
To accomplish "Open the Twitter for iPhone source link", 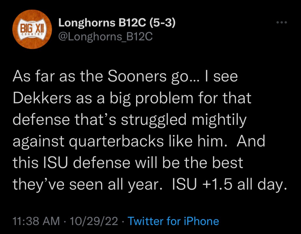I will pos(173,221).
